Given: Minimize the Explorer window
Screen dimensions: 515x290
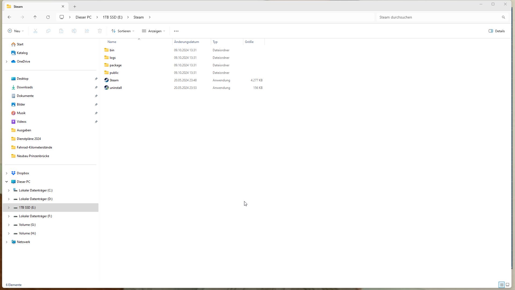Looking at the screenshot, I should coord(481,4).
